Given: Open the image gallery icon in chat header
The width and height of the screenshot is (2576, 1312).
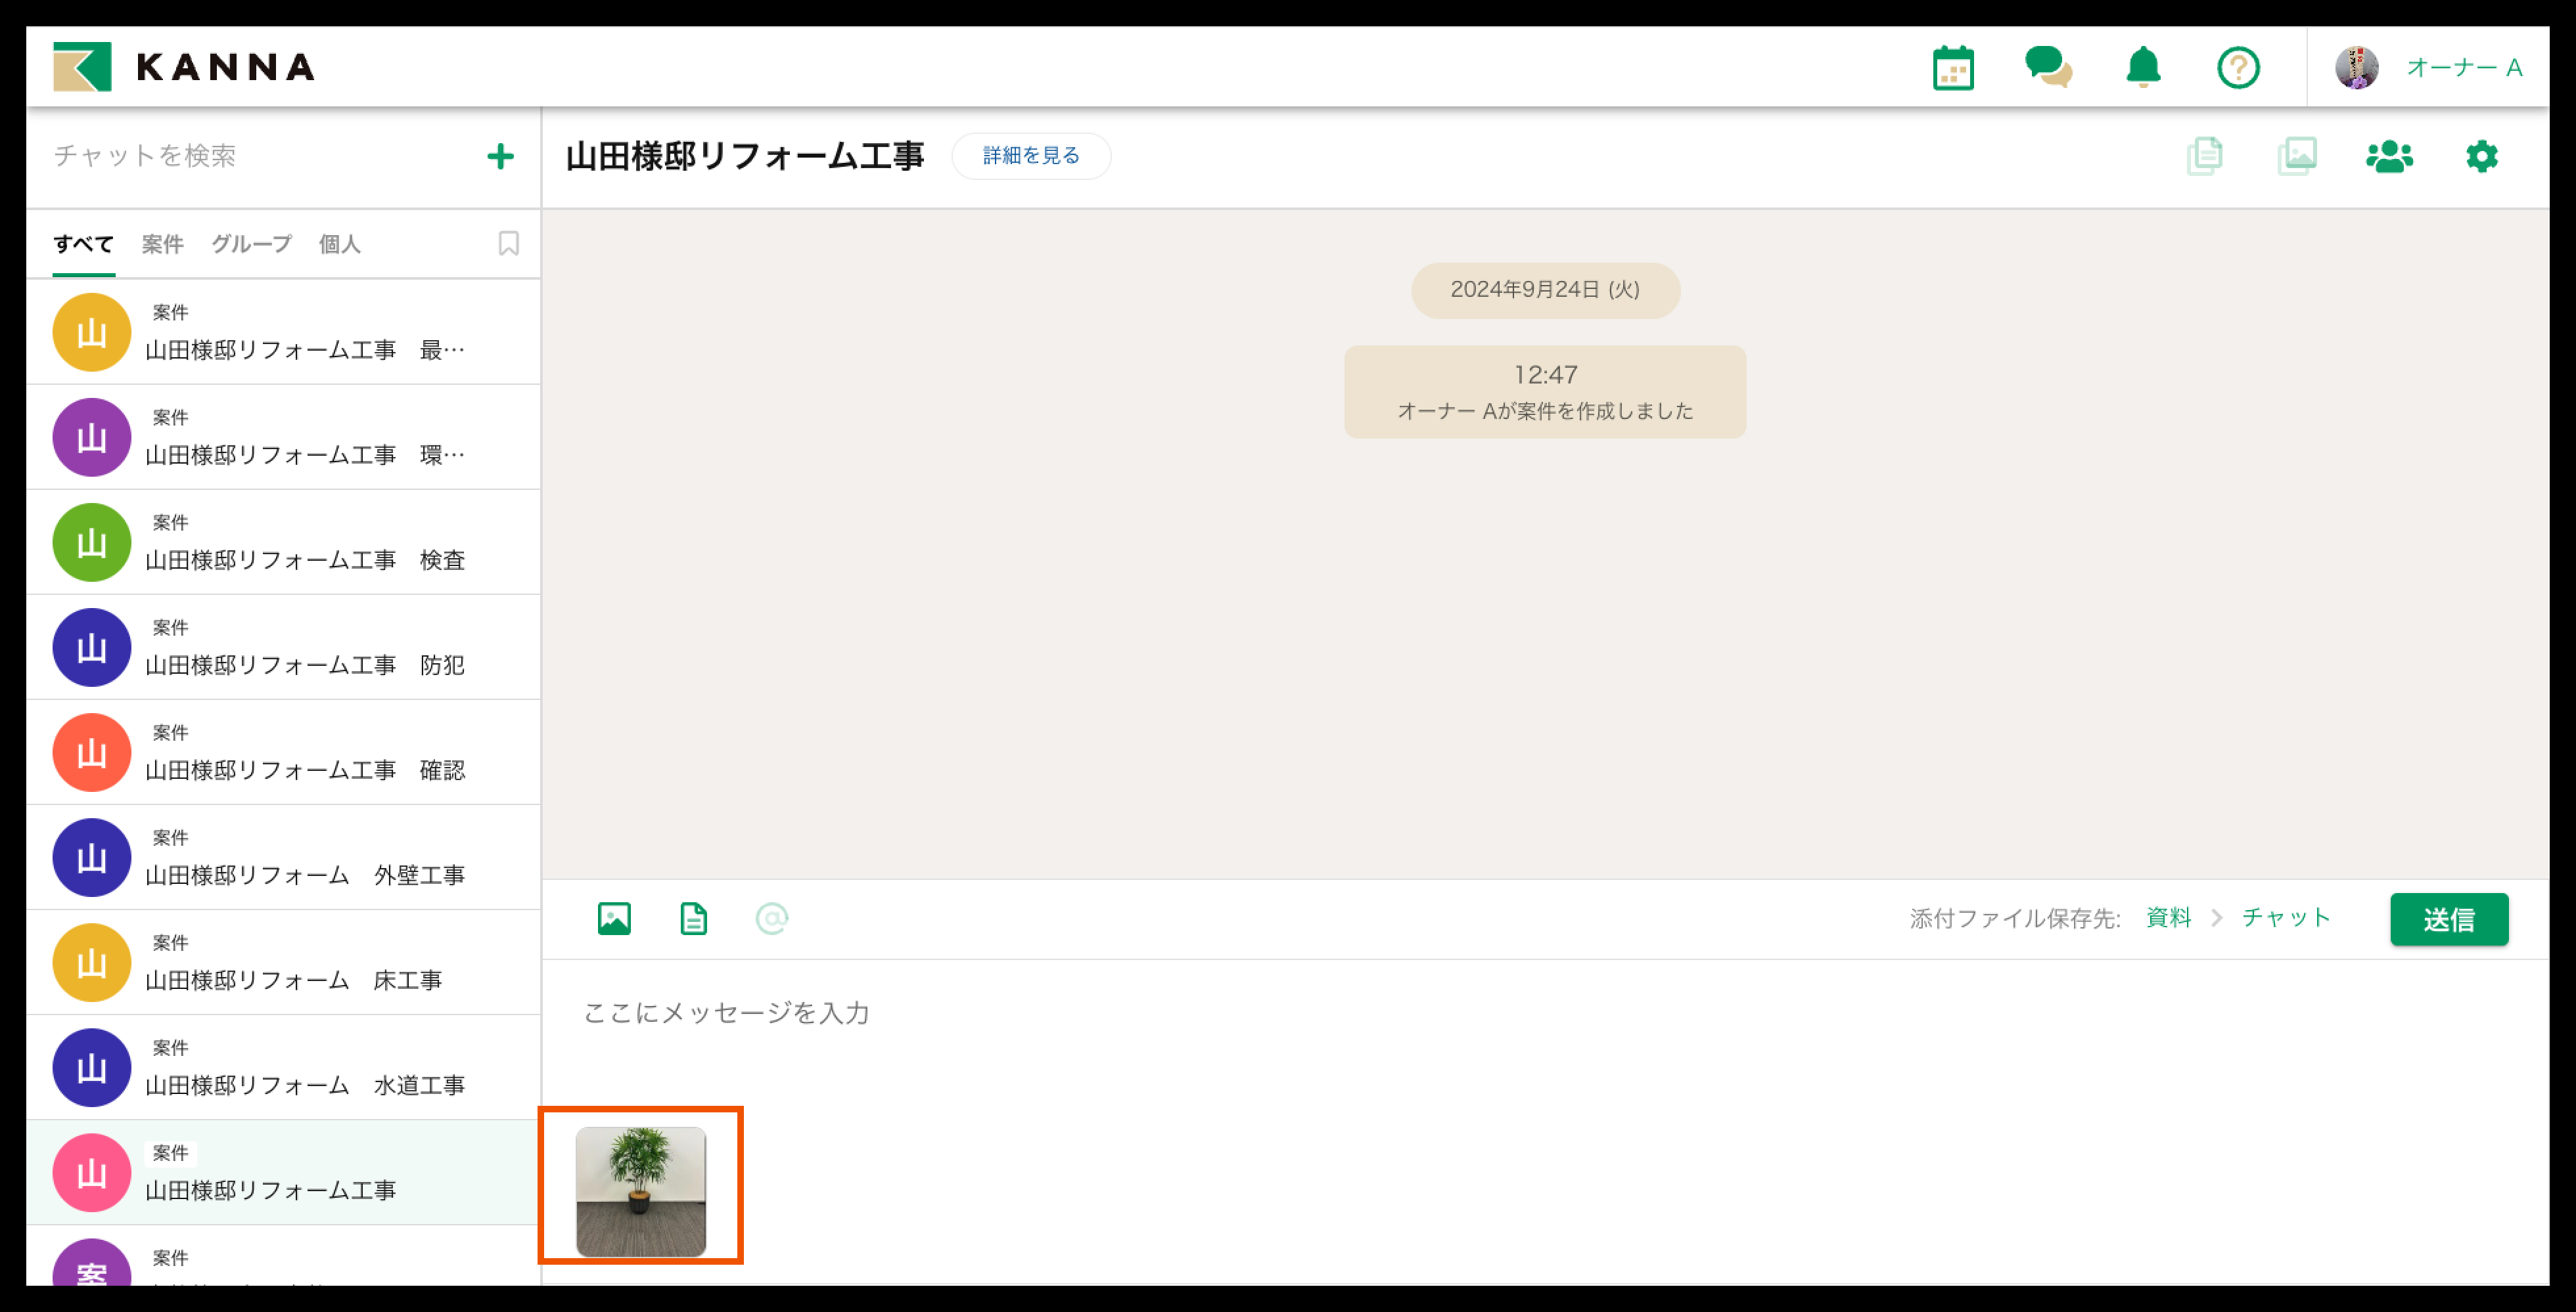Looking at the screenshot, I should pyautogui.click(x=2297, y=156).
